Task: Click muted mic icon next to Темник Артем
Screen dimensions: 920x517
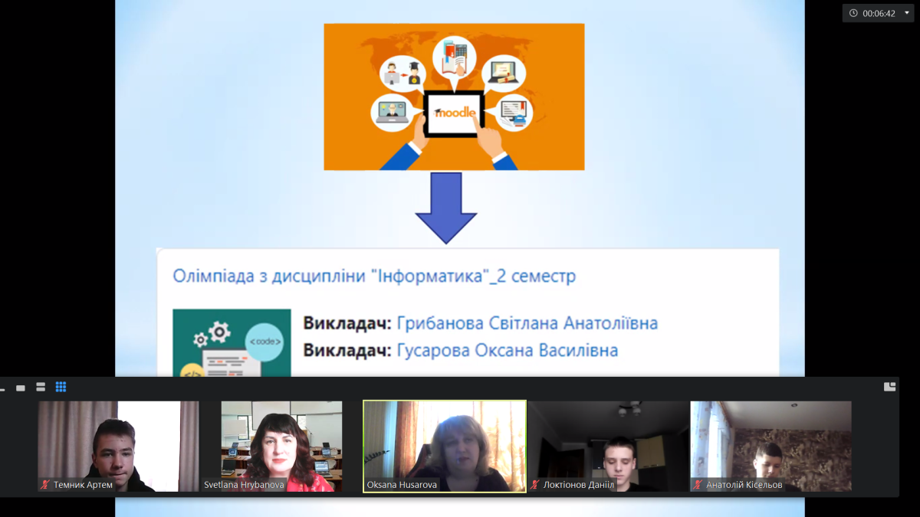Action: (45, 485)
